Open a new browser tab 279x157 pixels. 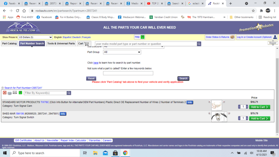pyautogui.click(x=231, y=3)
